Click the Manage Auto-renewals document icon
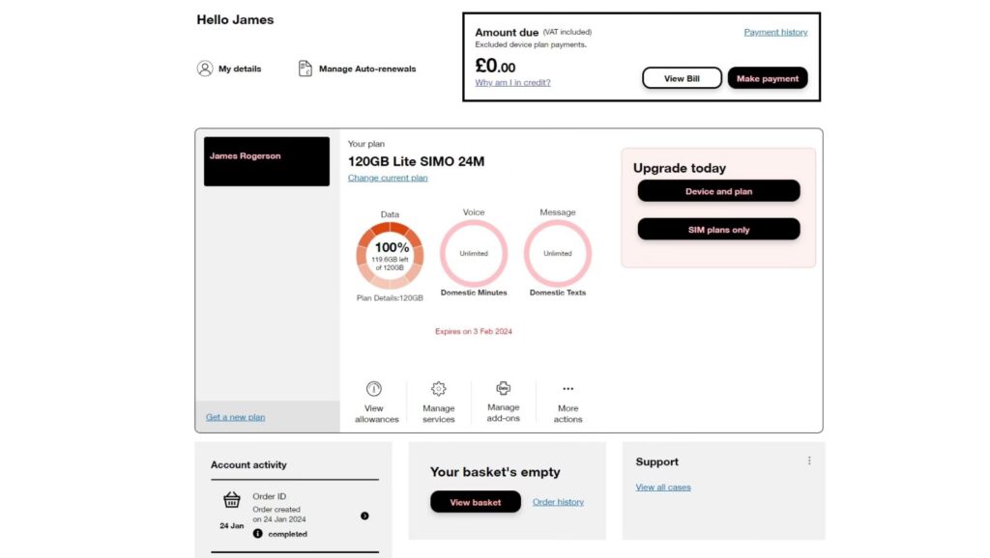This screenshot has width=990, height=558. pyautogui.click(x=306, y=69)
